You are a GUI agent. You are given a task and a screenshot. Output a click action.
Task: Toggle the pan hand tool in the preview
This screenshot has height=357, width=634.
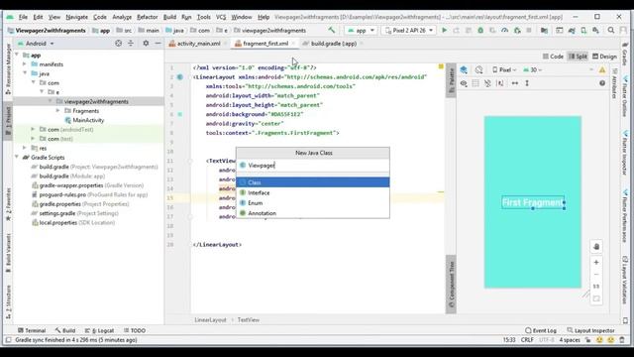pos(596,247)
